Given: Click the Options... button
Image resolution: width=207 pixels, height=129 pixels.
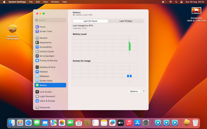Looking at the screenshot, I should pos(134,91).
